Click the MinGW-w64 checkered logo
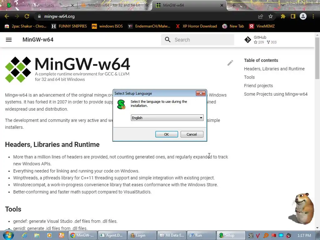Viewport: 320px width, 240px height. click(x=18, y=70)
